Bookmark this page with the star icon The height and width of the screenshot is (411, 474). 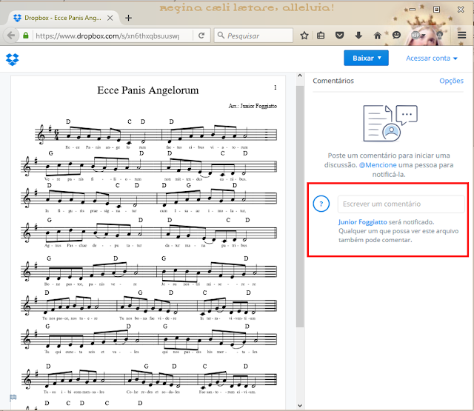[304, 36]
